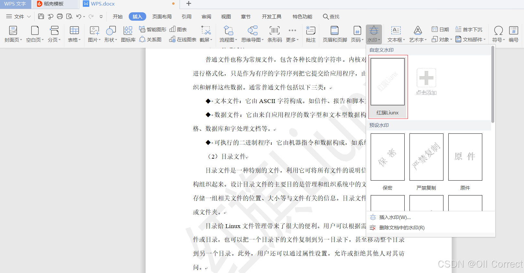Switch to the Home (开始) tab
524x273 pixels.
118,16
